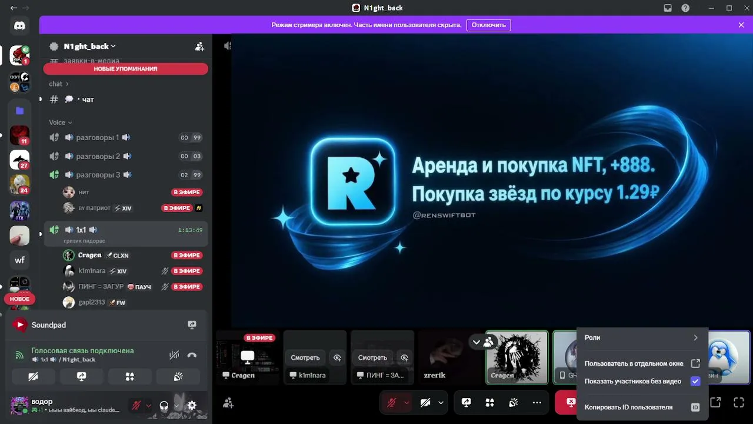The width and height of the screenshot is (753, 424).
Task: Open more options (three dots) in call bar
Action: point(537,403)
